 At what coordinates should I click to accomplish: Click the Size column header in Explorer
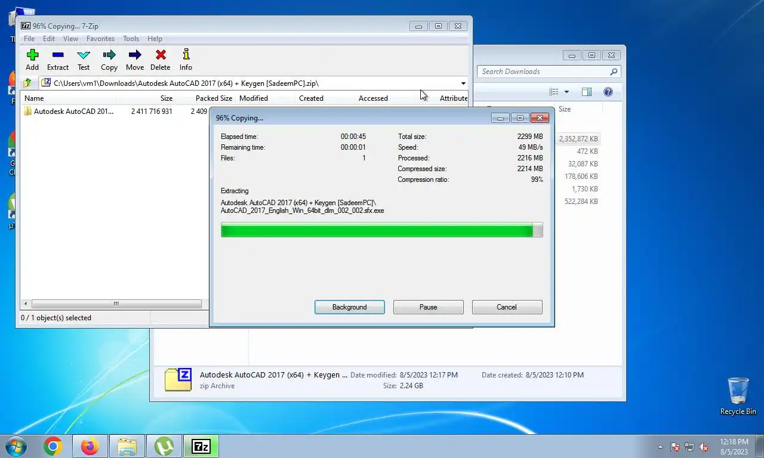tap(565, 109)
